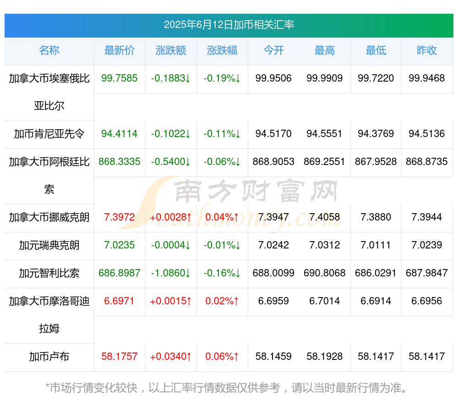Select row name 加元智利比索
The height and width of the screenshot is (402, 458).
[x=49, y=273]
